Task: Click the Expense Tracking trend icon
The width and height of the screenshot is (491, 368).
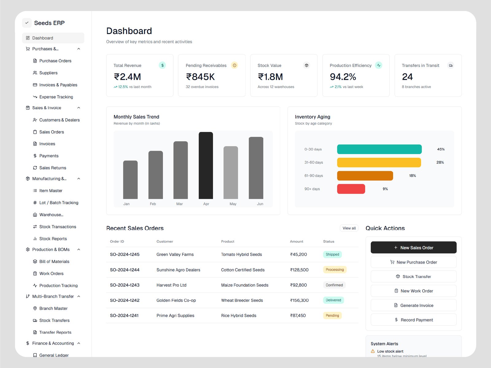Action: (x=35, y=97)
